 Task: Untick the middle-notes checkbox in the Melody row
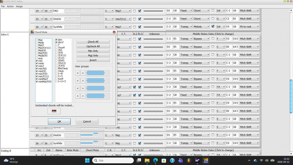[x=213, y=27]
